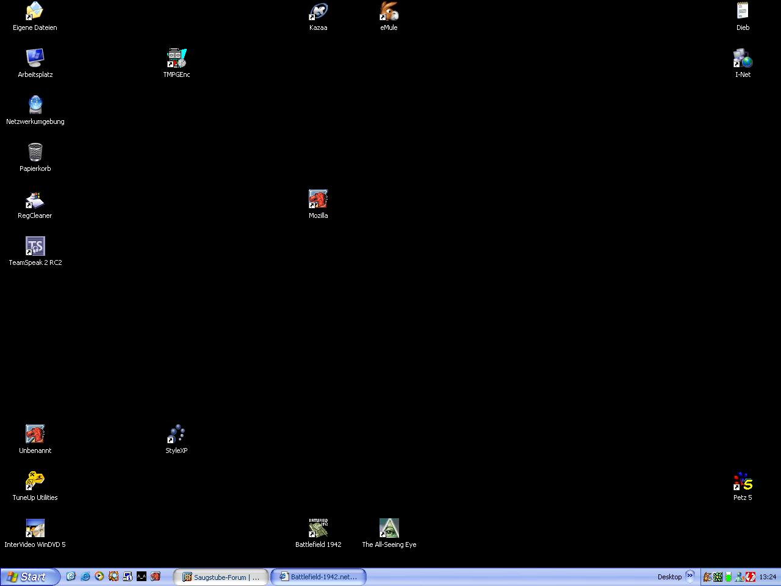Screen dimensions: 781x586
Task: Click first quick launch icon beside Start
Action: 71,576
